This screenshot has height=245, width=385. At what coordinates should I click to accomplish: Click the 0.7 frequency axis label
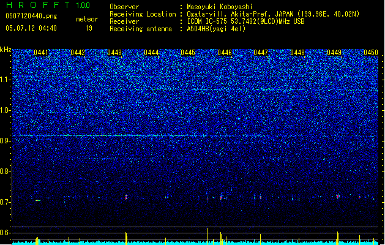click(x=5, y=202)
